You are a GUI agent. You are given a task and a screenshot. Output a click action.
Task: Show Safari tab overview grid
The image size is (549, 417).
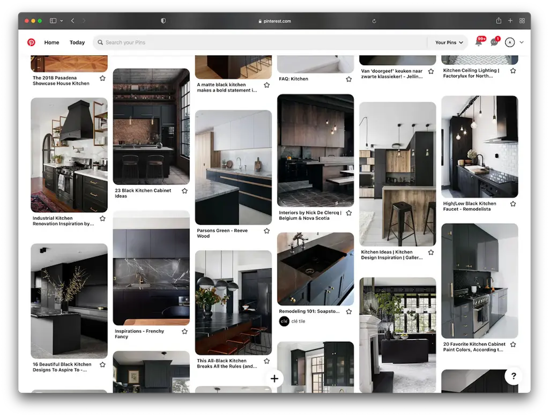click(522, 21)
